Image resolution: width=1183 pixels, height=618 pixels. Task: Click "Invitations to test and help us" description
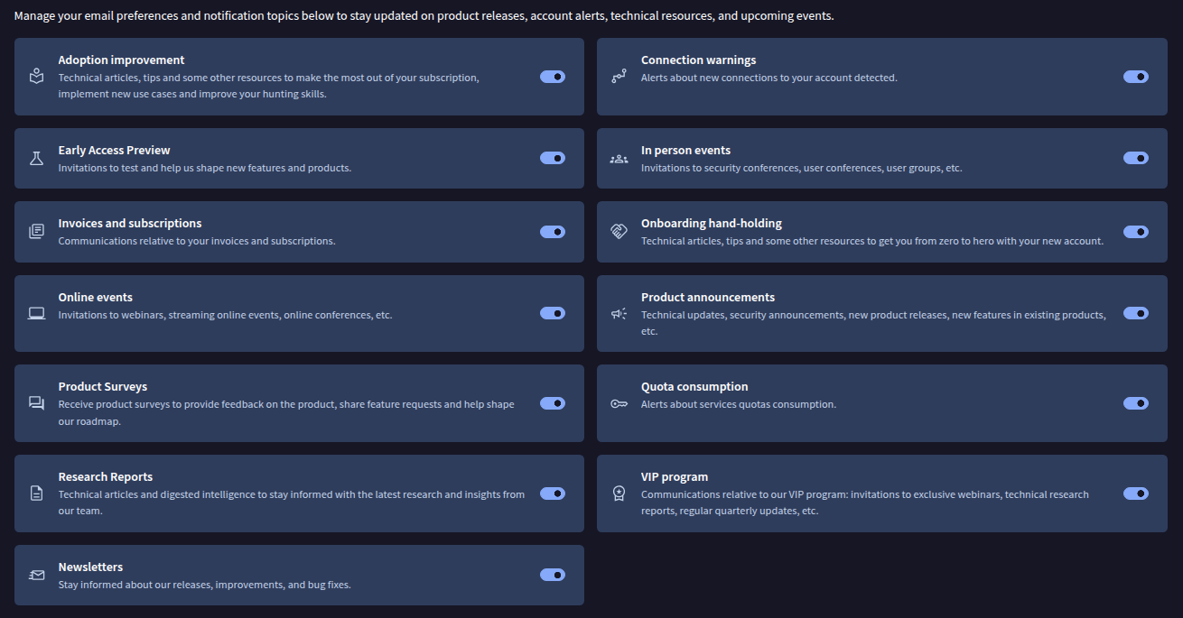tap(205, 168)
